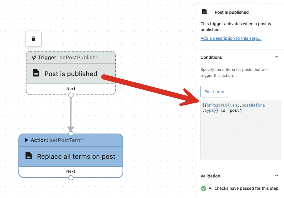Image resolution: width=284 pixels, height=198 pixels.
Task: Click the green validation checkmark icon
Action: click(x=204, y=188)
